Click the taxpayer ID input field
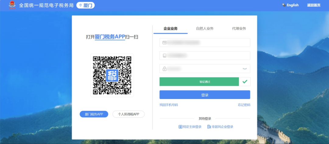Viewport: 329px width, 144px height. (x=205, y=43)
